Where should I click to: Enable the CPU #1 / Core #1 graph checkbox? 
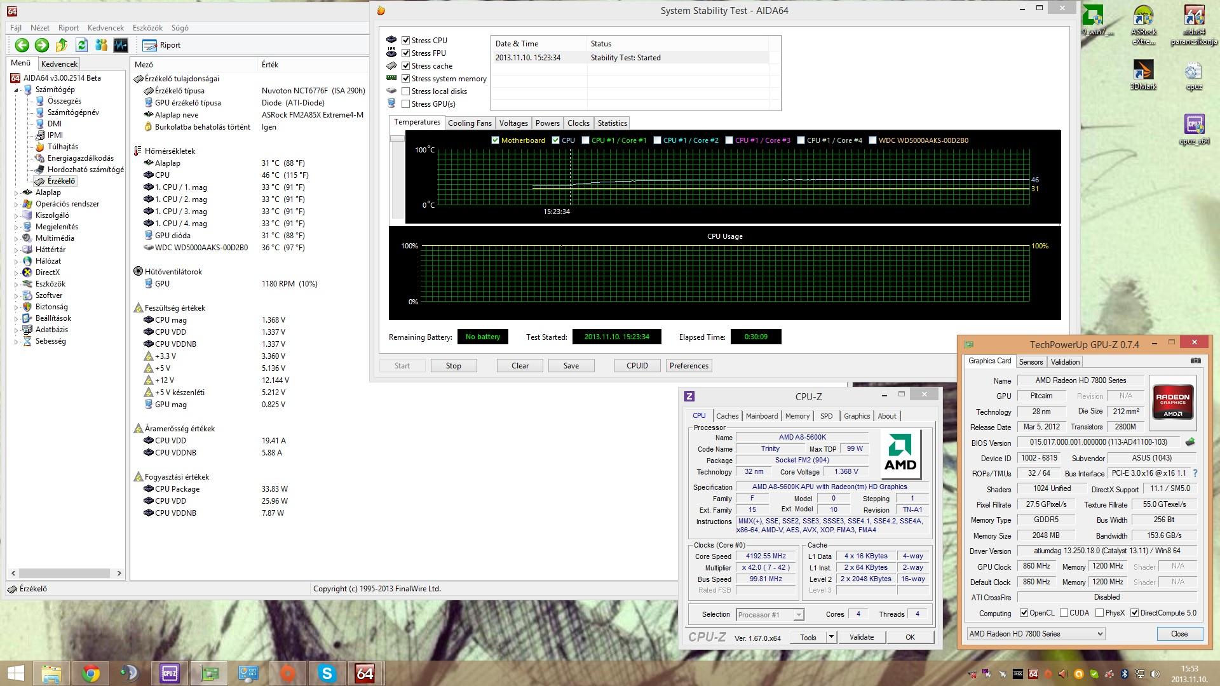(x=585, y=140)
